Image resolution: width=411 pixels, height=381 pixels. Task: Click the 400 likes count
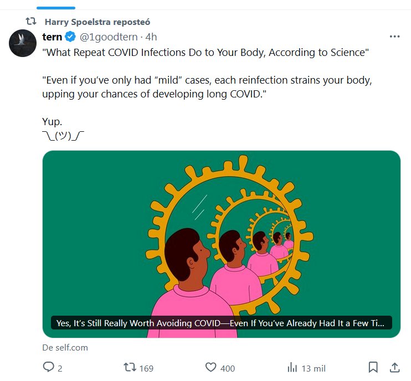(x=227, y=368)
